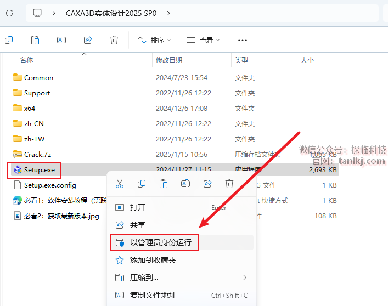Screen dimensions: 388x306
Task: Click the Crack.7z zipped archive icon
Action: tap(18, 154)
